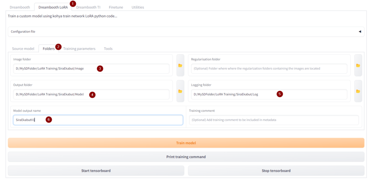Click Print training command button
The height and width of the screenshot is (179, 370).
(x=186, y=157)
